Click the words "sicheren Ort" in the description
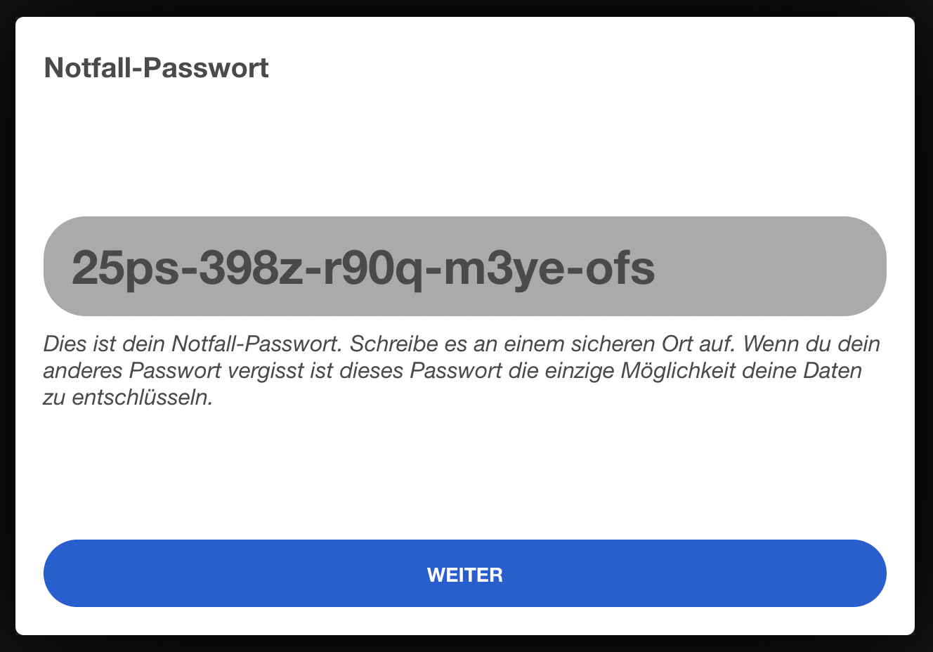Screen dimensions: 933x652 [x=629, y=344]
